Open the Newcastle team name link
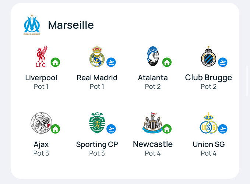 153,144
